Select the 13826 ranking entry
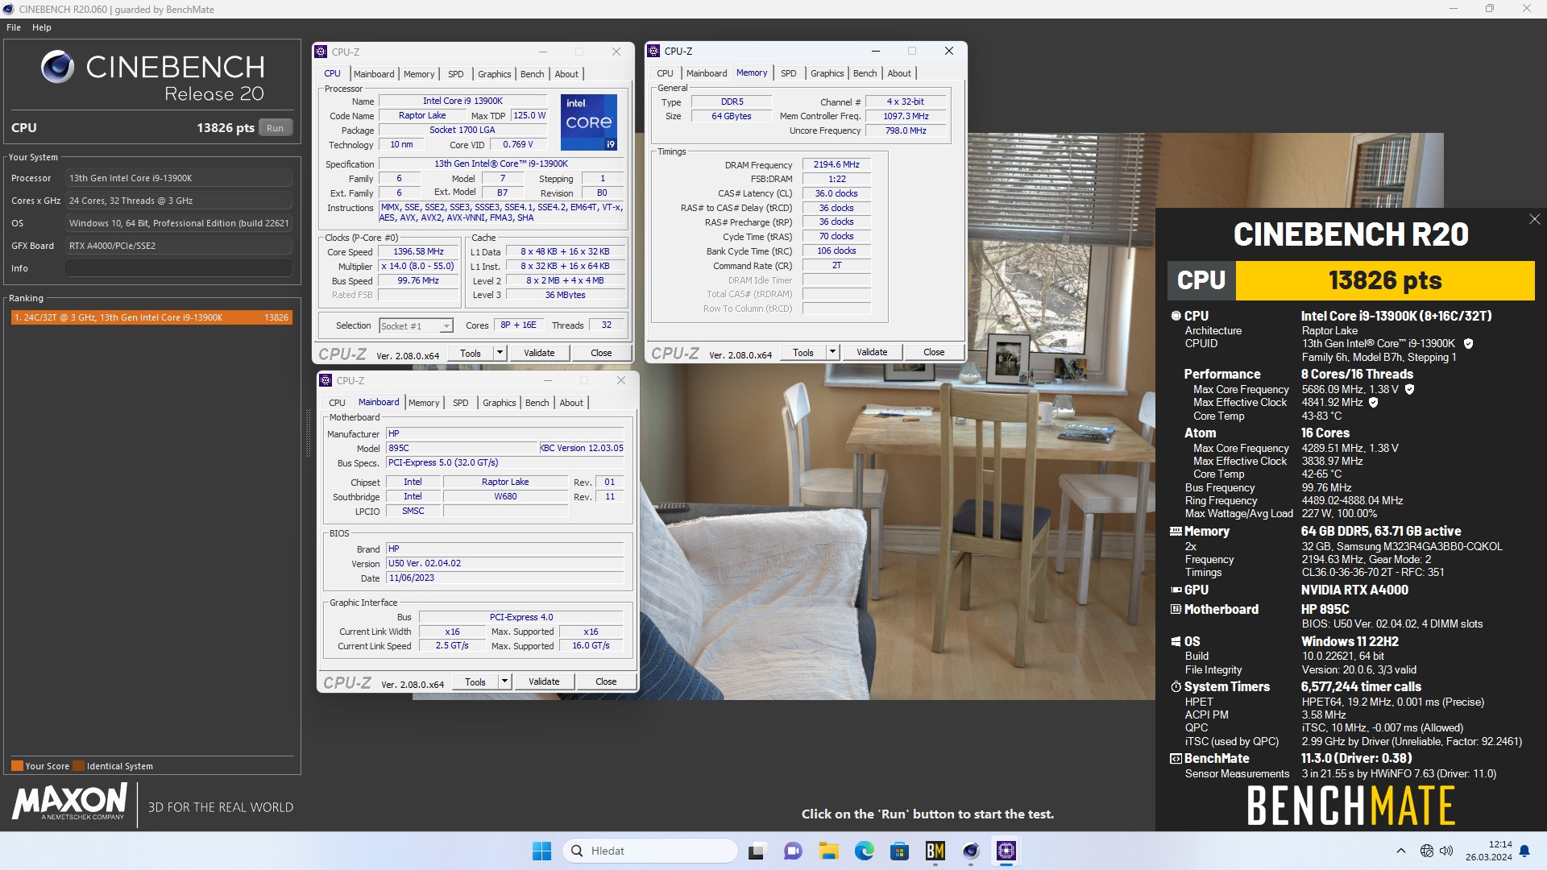Screen dimensions: 1547x870 click(151, 317)
